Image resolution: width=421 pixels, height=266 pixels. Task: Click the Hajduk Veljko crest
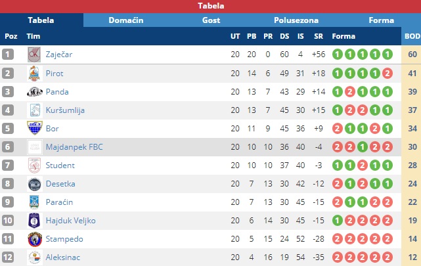34,221
